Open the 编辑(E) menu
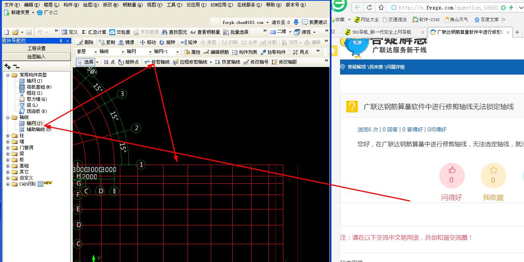Viewport: 524px width, 262px height. tap(31, 5)
